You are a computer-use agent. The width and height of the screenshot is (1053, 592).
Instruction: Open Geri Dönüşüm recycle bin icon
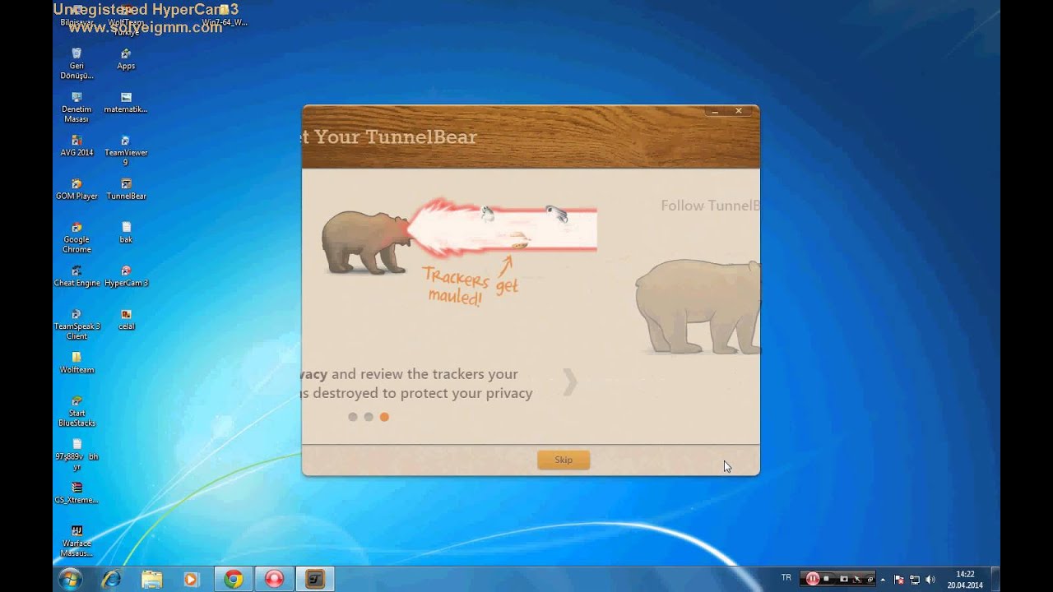tap(77, 63)
